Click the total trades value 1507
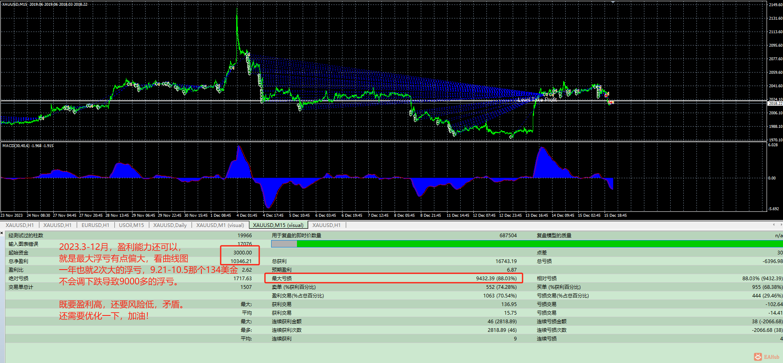Image resolution: width=783 pixels, height=363 pixels. click(246, 287)
